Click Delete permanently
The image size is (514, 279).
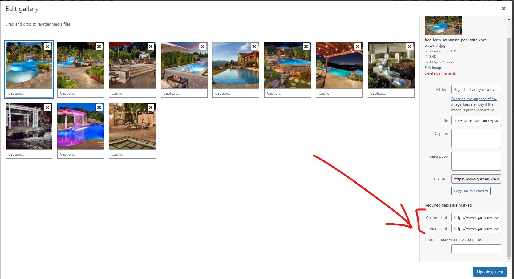(440, 73)
